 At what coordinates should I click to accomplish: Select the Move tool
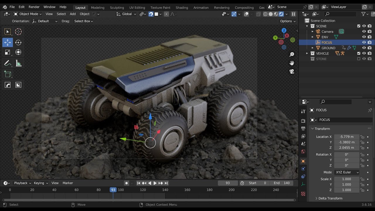pyautogui.click(x=8, y=42)
